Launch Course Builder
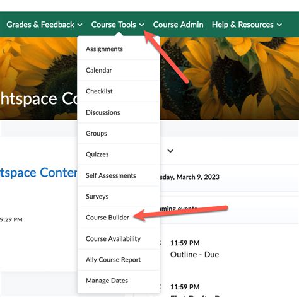The width and height of the screenshot is (299, 297). tap(119, 218)
